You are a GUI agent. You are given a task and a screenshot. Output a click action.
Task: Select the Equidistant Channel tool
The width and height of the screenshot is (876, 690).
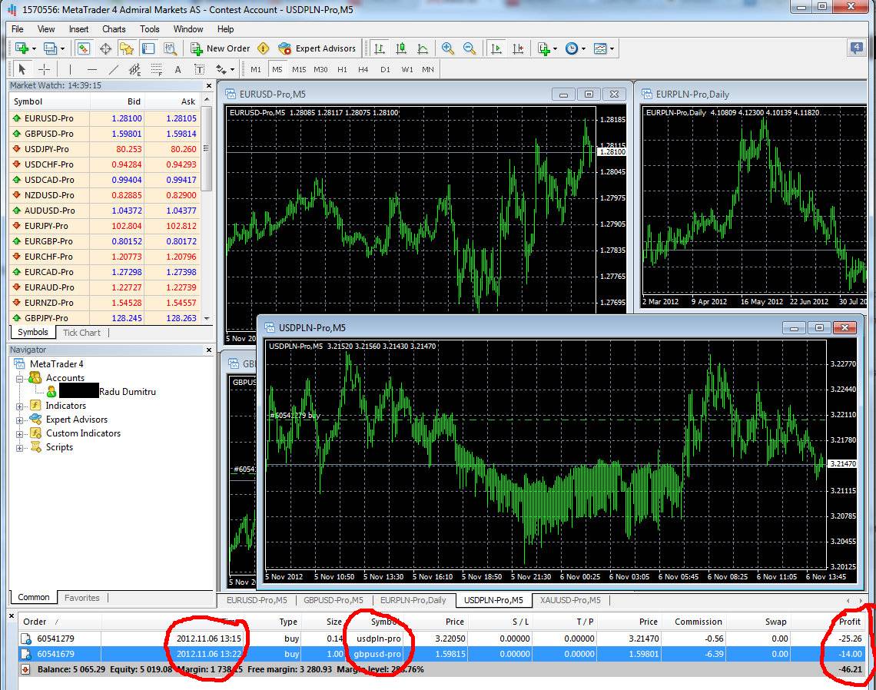(134, 69)
